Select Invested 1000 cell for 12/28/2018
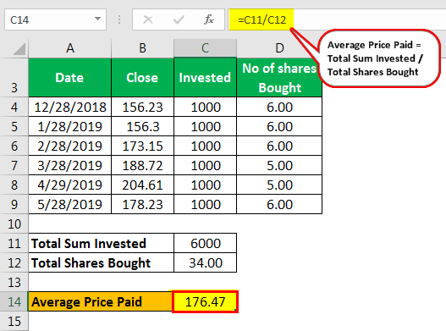446x331 pixels. pyautogui.click(x=205, y=107)
